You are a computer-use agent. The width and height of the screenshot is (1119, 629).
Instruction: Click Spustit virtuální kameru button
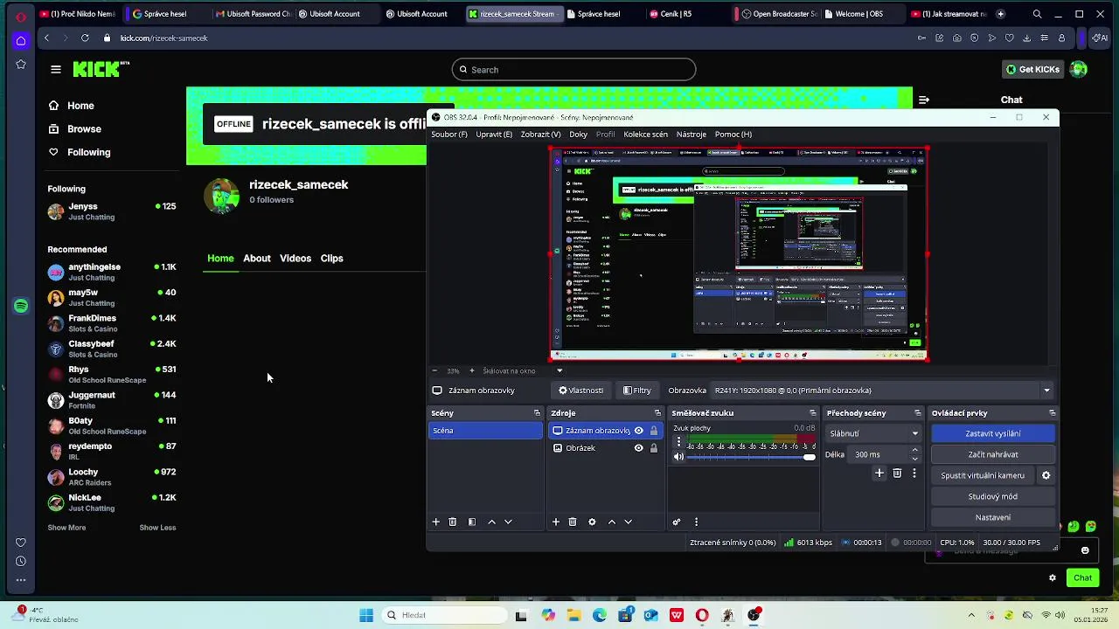click(x=983, y=475)
